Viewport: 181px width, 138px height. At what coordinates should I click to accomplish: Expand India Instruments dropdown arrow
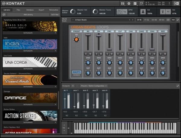[56, 51]
